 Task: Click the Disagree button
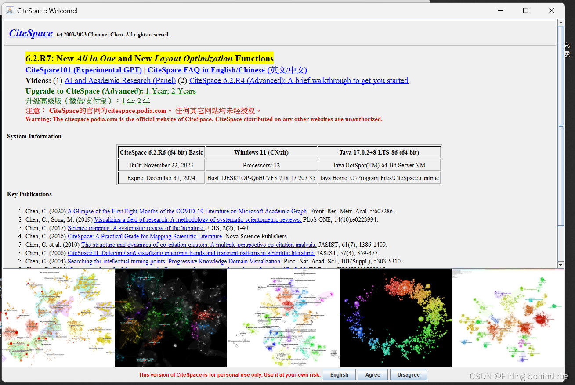(x=409, y=375)
